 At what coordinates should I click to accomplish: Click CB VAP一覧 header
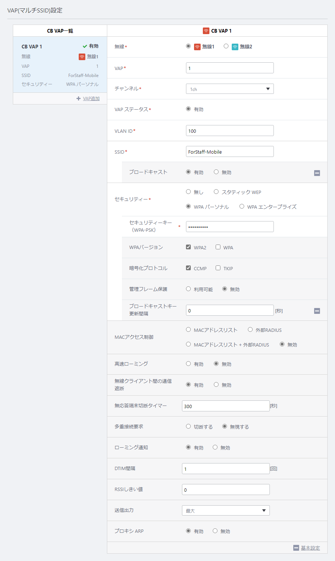pyautogui.click(x=60, y=31)
